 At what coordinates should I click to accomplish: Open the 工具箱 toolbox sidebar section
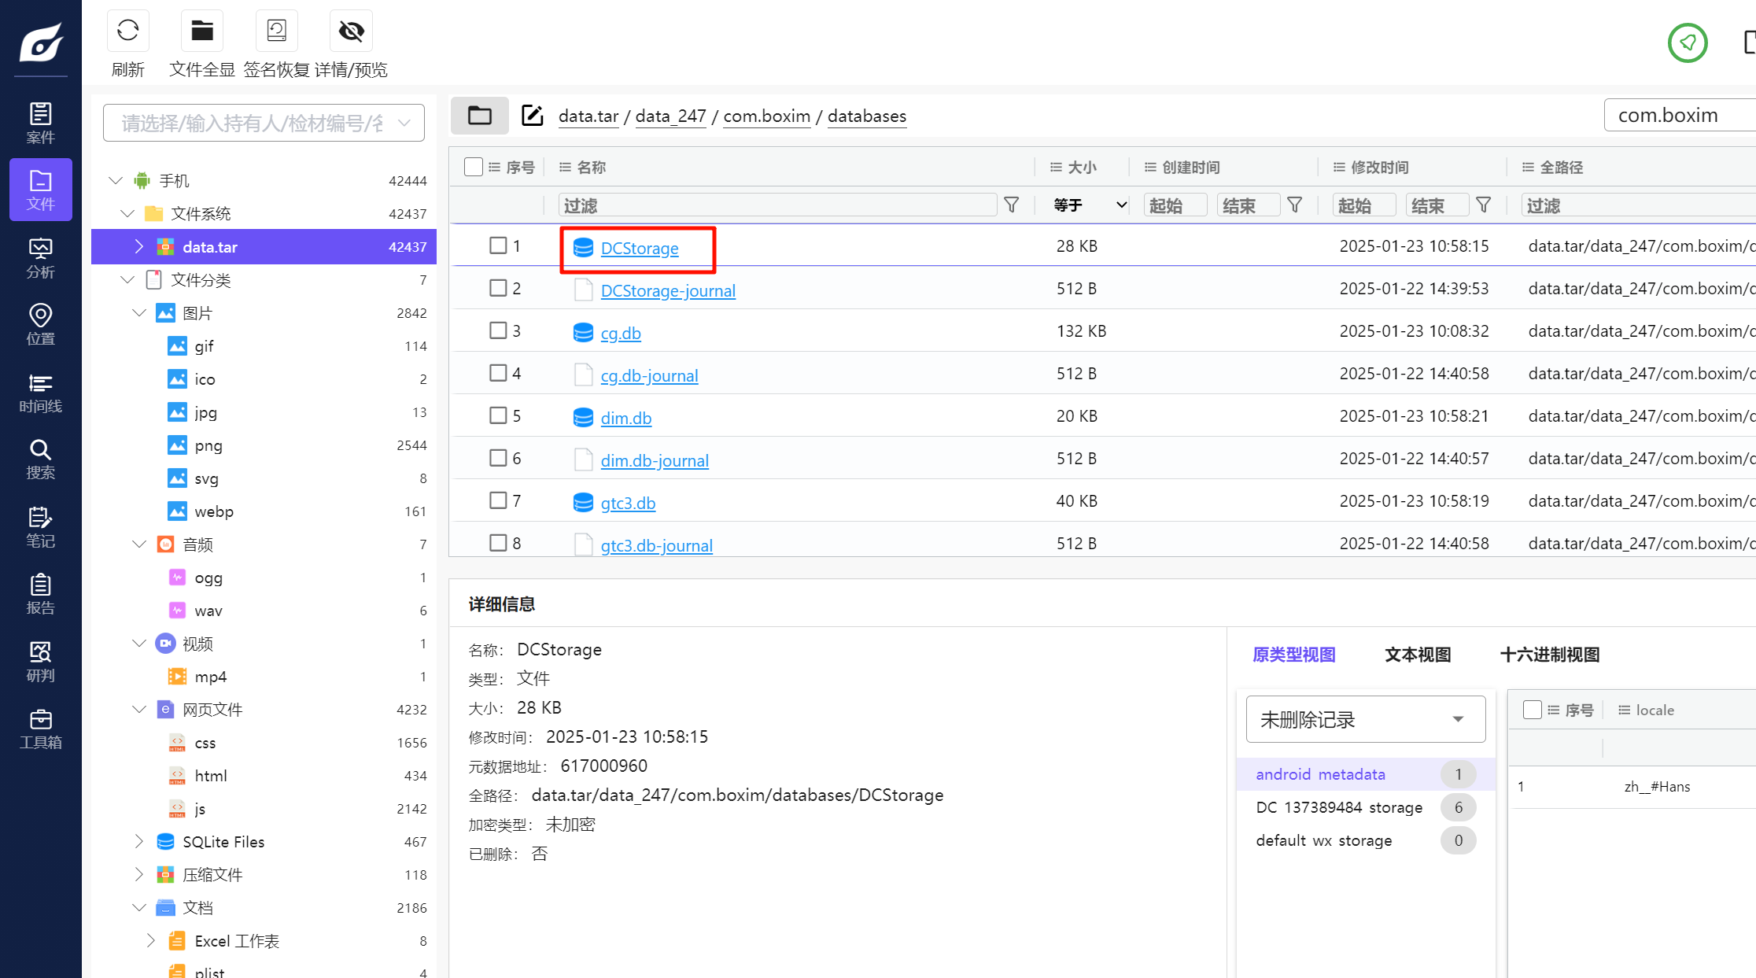click(40, 729)
